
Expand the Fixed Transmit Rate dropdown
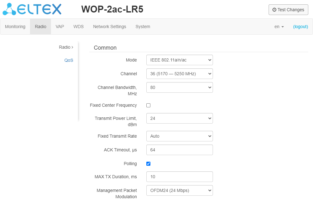(179, 136)
